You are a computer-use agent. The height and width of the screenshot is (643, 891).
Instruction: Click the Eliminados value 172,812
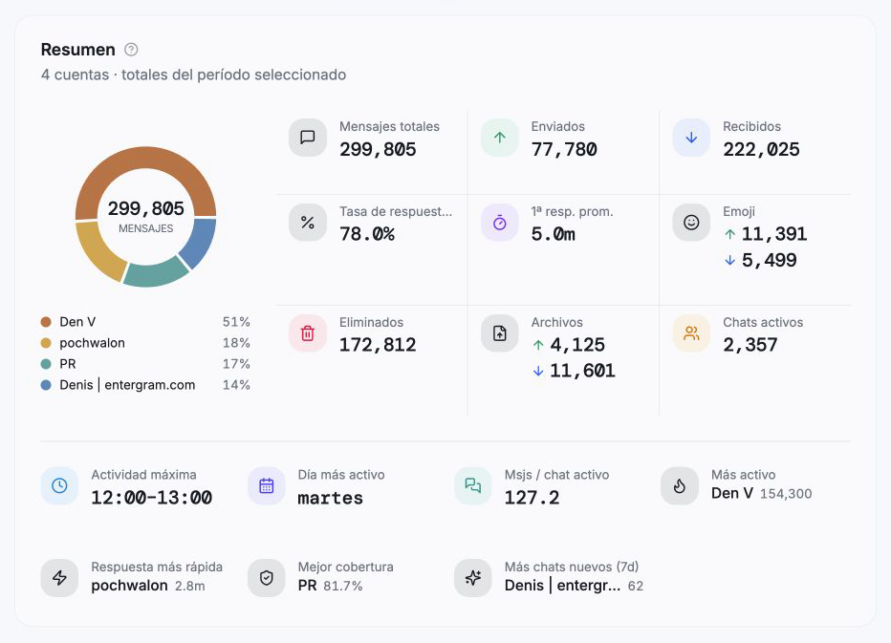point(378,345)
